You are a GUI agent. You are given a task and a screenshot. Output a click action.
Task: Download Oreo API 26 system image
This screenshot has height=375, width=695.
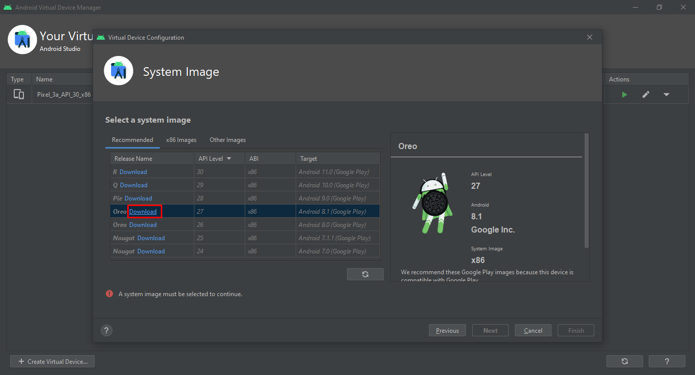[x=143, y=225]
